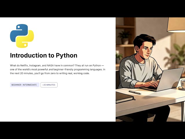Click the "Introduction to Python" heading
Screen dimensions: 185x139
click(x=44, y=55)
